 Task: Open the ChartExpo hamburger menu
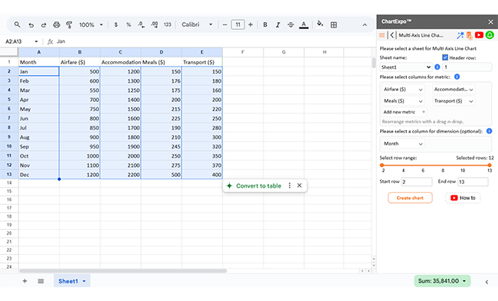[382, 35]
